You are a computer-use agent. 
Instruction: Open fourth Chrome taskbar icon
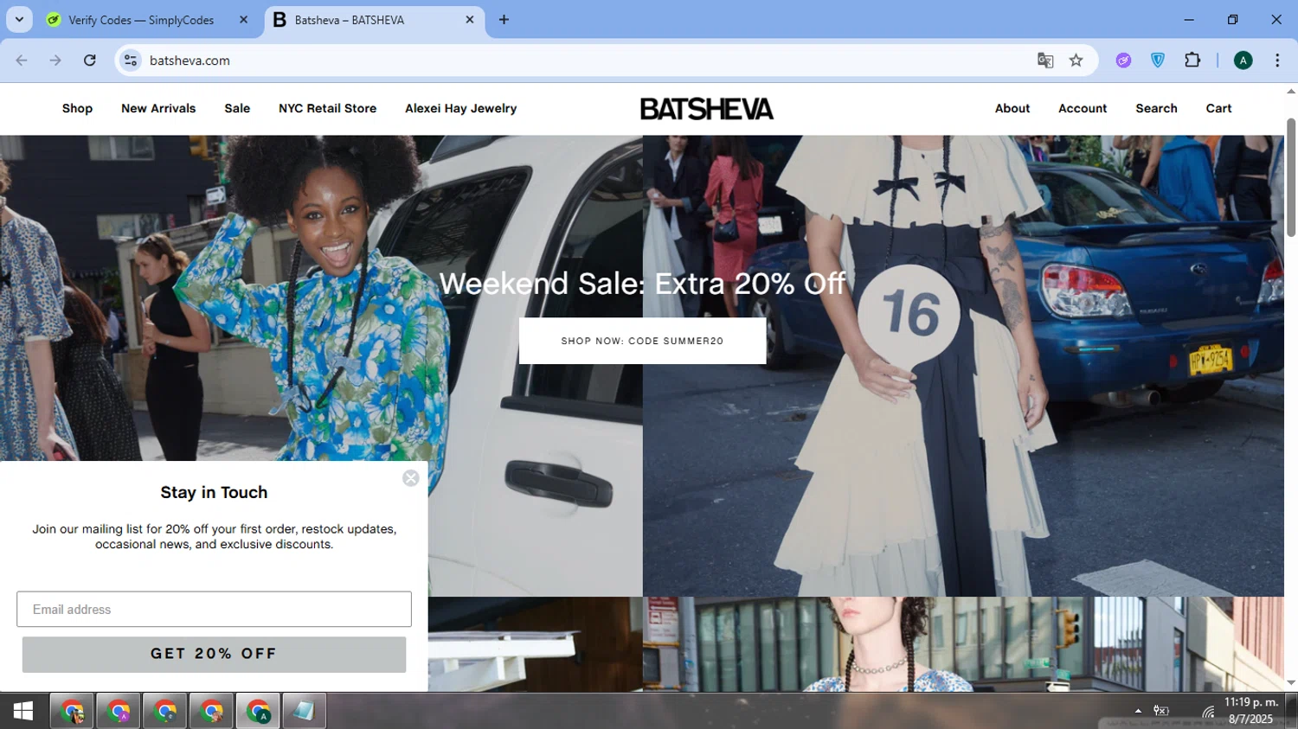[x=212, y=711]
